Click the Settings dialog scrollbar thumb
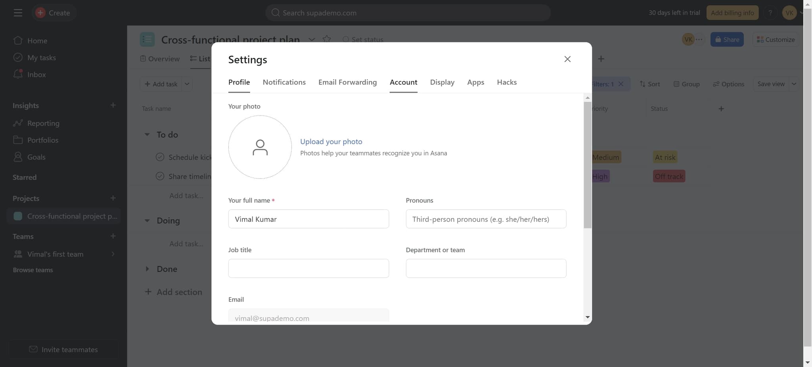Screen dimensions: 812x367 [587, 164]
